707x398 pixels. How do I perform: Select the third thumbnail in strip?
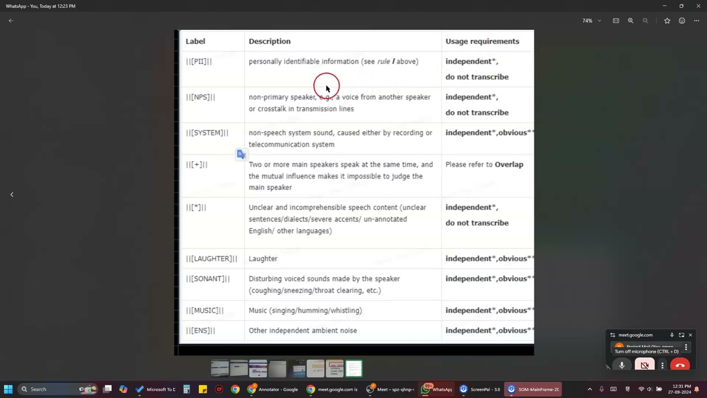click(x=258, y=369)
